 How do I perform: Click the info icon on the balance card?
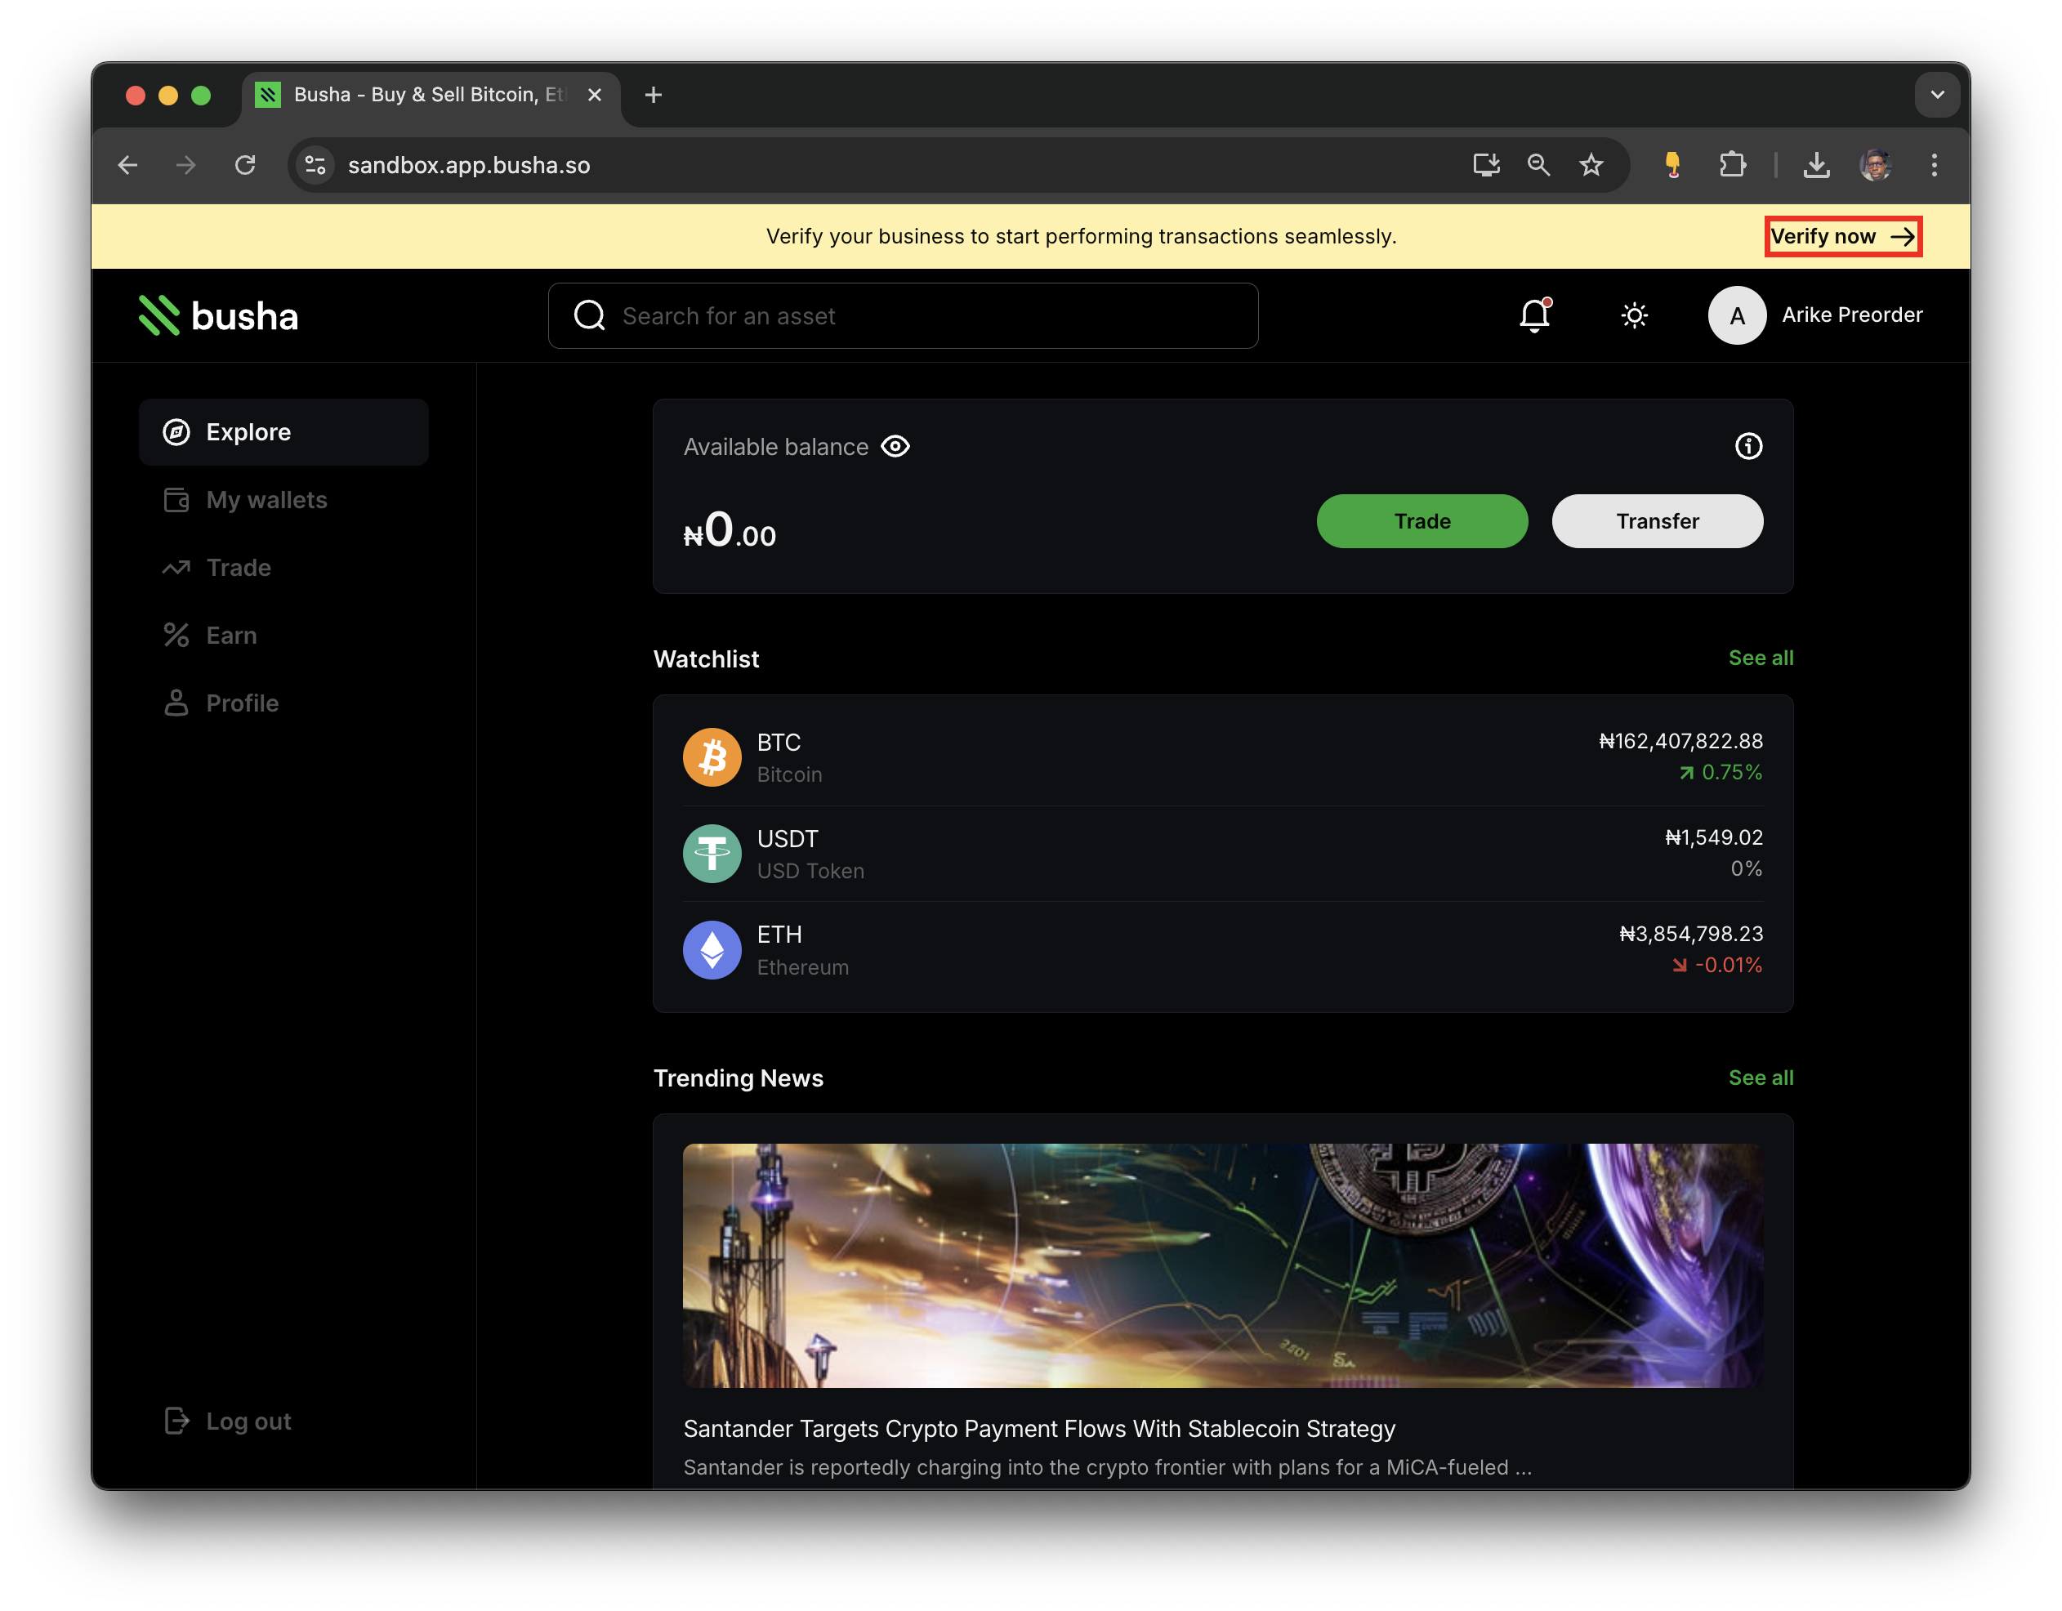pos(1747,446)
